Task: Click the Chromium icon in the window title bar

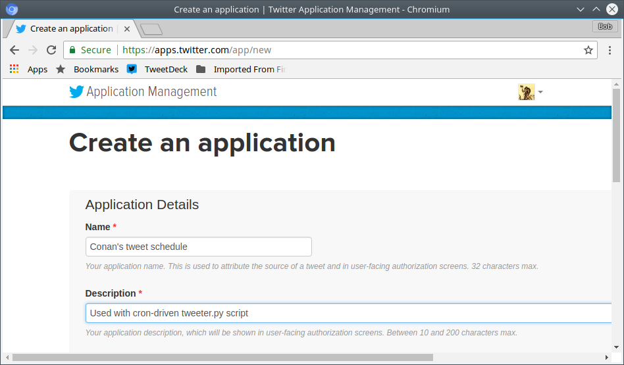Action: tap(12, 9)
